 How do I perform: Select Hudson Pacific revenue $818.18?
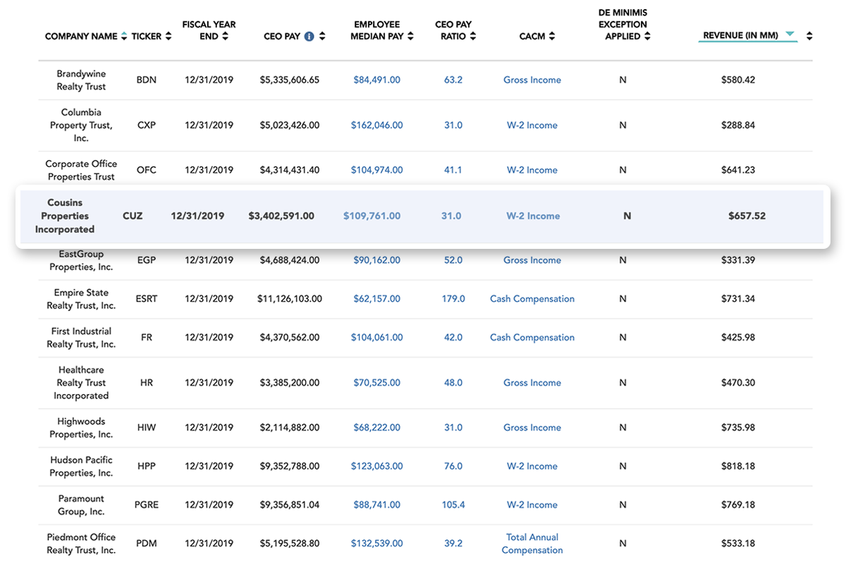pyautogui.click(x=738, y=466)
